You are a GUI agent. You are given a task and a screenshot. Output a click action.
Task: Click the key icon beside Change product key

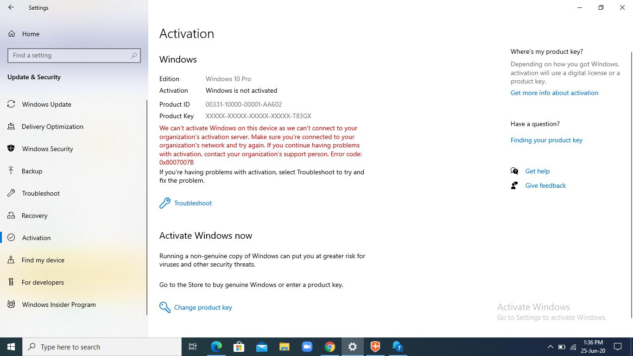coord(165,307)
